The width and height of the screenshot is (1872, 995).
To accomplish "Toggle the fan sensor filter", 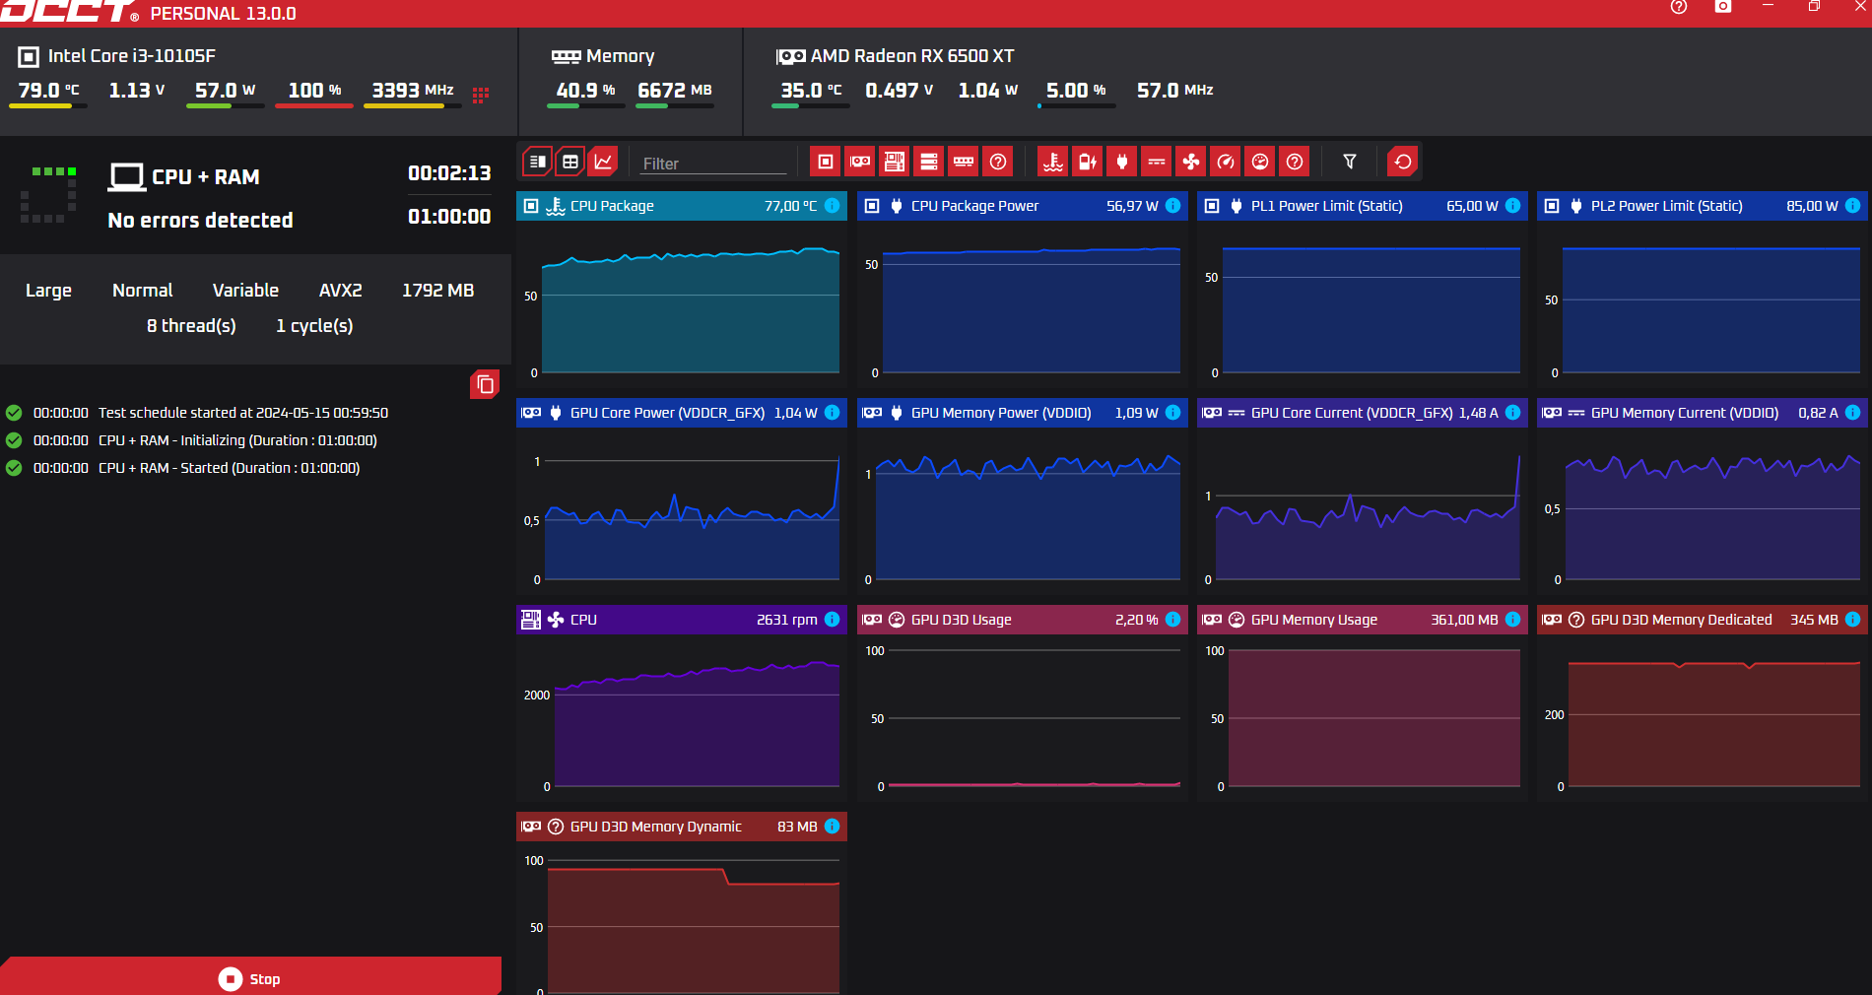I will click(x=1191, y=162).
